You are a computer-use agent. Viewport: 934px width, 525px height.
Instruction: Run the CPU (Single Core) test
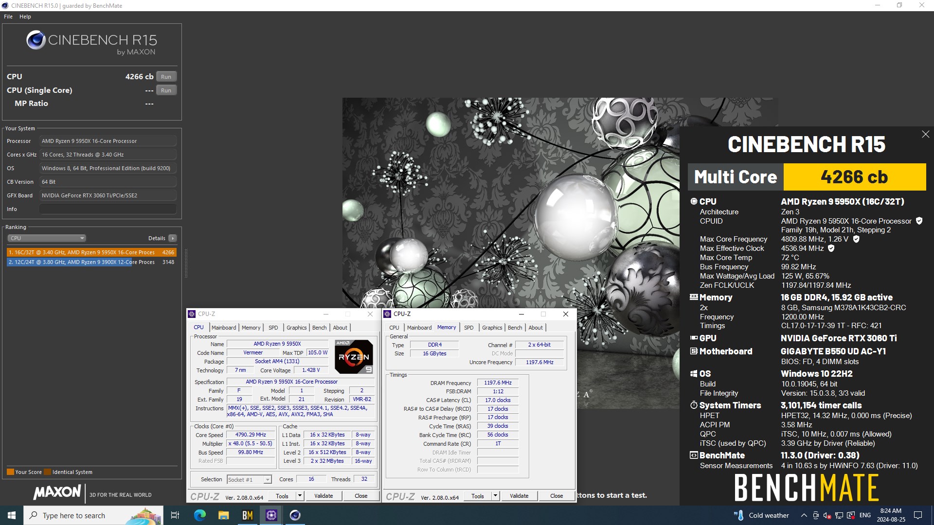[x=166, y=90]
